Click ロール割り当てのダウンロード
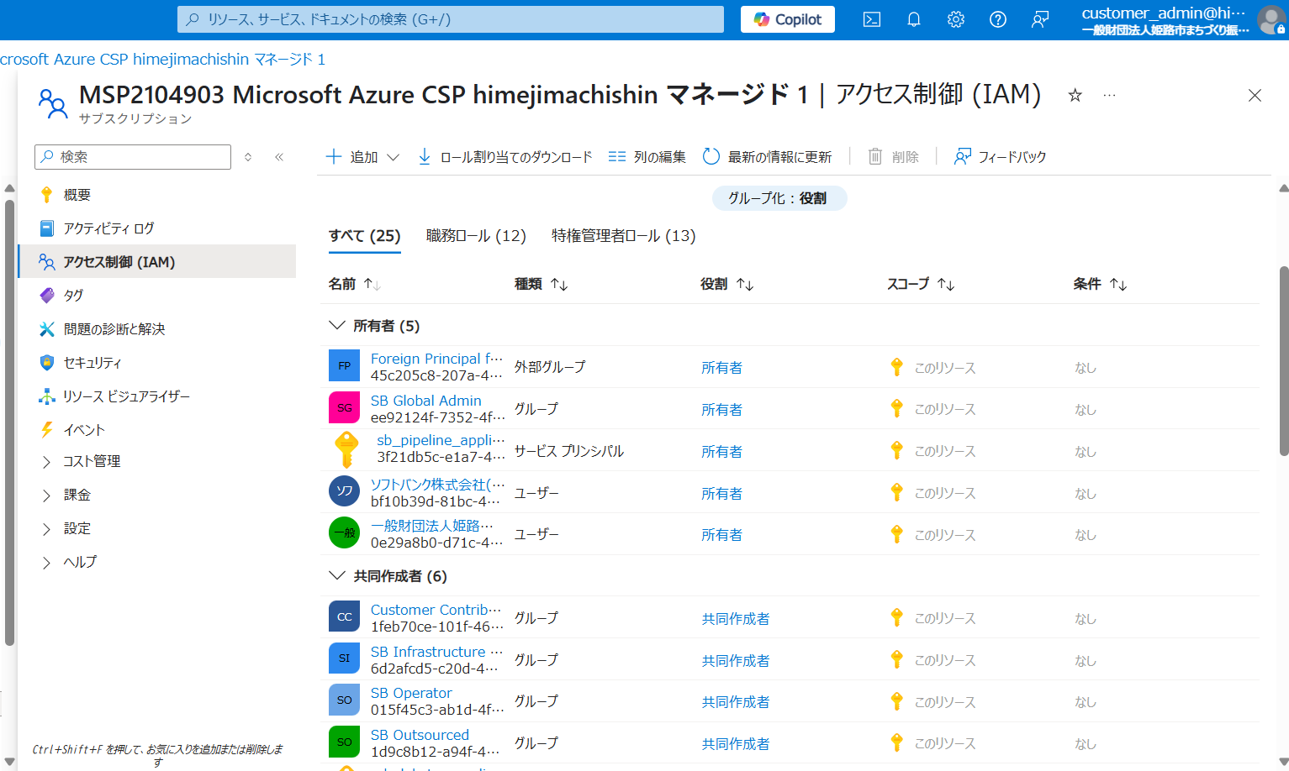This screenshot has width=1289, height=771. [505, 157]
